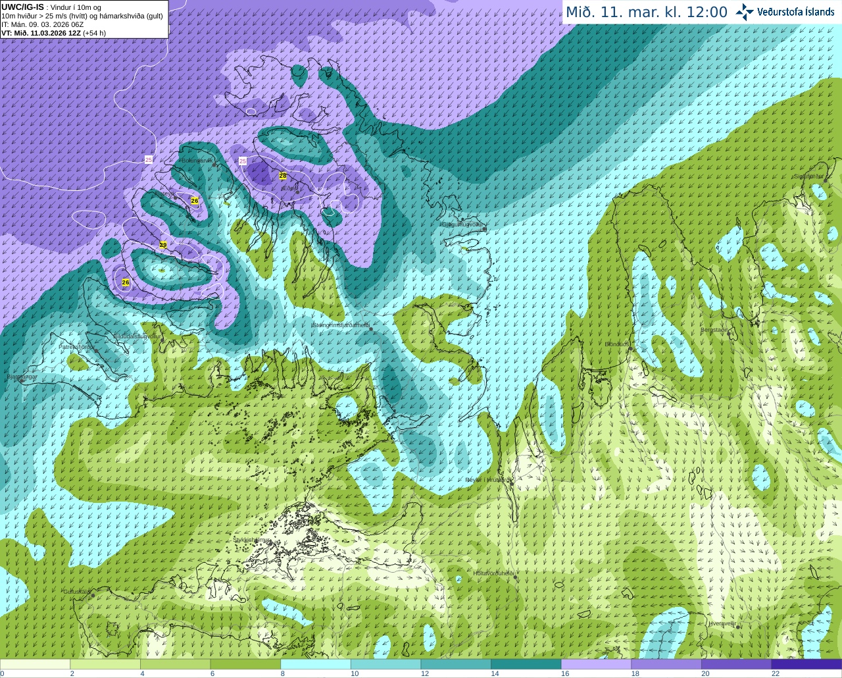Click the legend tick number 22
This screenshot has height=678, width=842.
point(775,673)
